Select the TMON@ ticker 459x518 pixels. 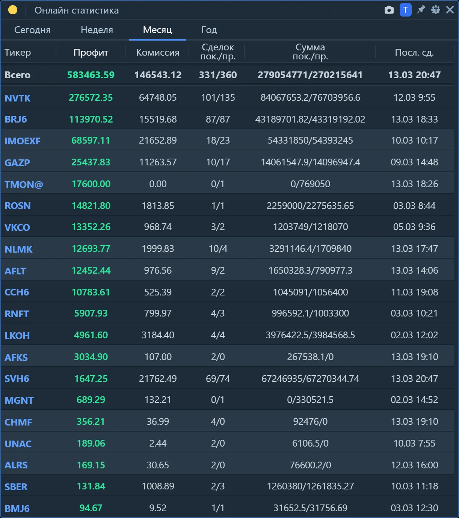24,185
